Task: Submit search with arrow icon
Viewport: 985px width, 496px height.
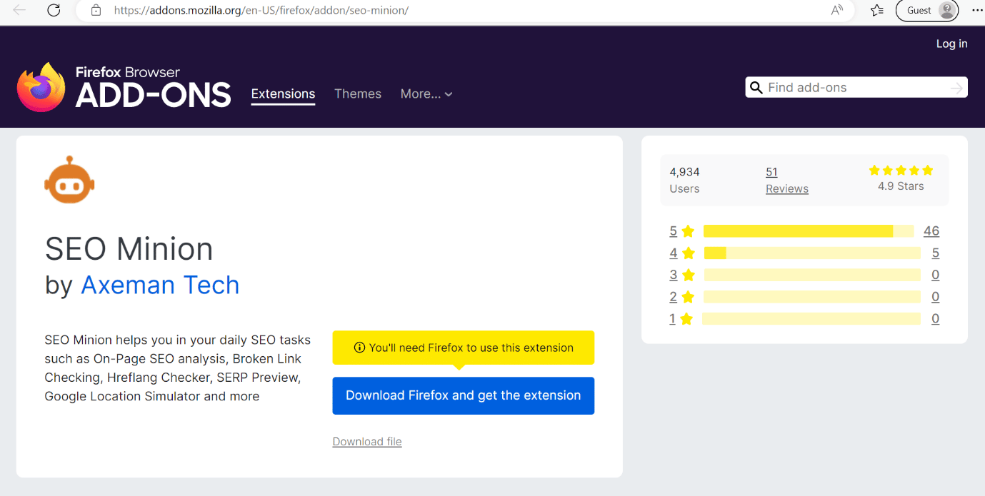Action: tap(956, 88)
